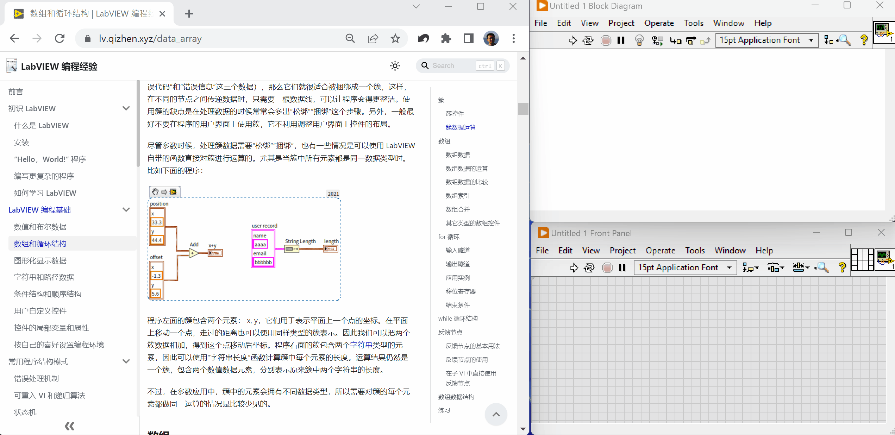Click Abort Execution in Front Panel toolbar
The image size is (895, 435).
607,268
